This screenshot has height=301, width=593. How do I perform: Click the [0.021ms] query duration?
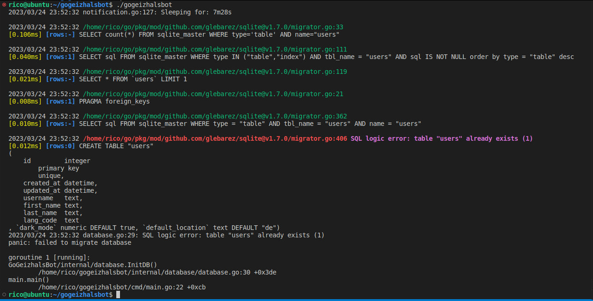coord(25,79)
